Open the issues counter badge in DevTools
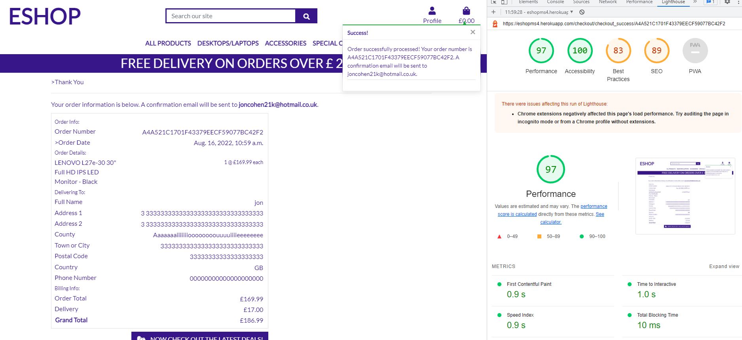 (710, 2)
